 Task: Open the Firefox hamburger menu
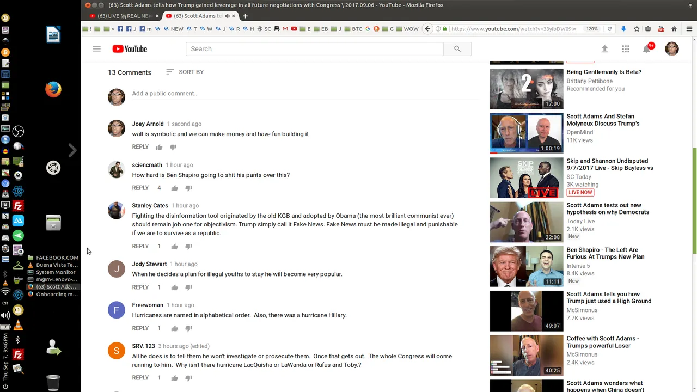[689, 29]
